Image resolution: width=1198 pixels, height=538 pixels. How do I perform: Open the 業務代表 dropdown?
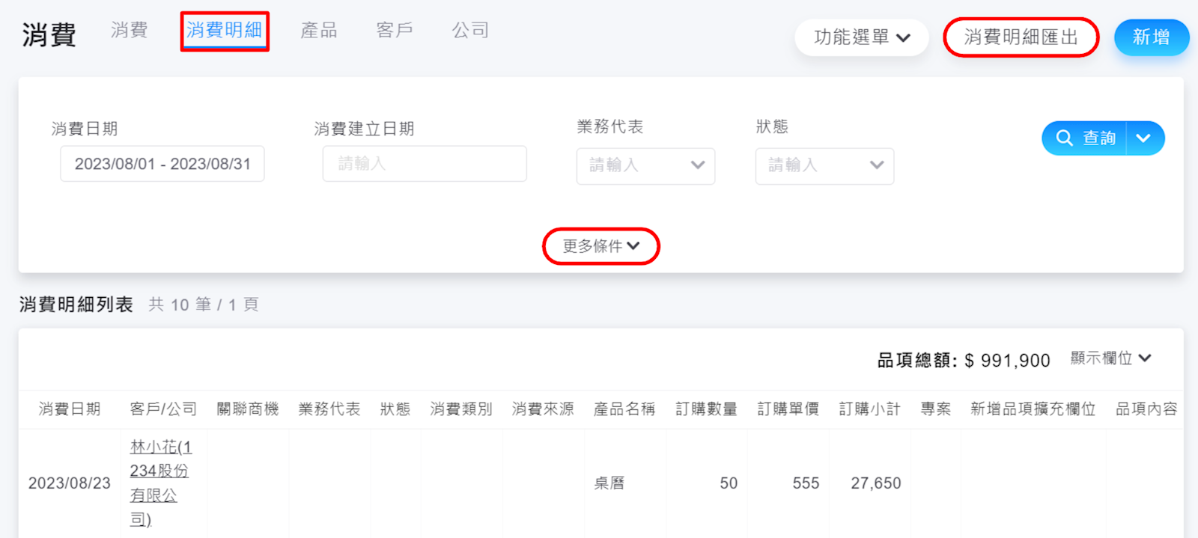(645, 165)
